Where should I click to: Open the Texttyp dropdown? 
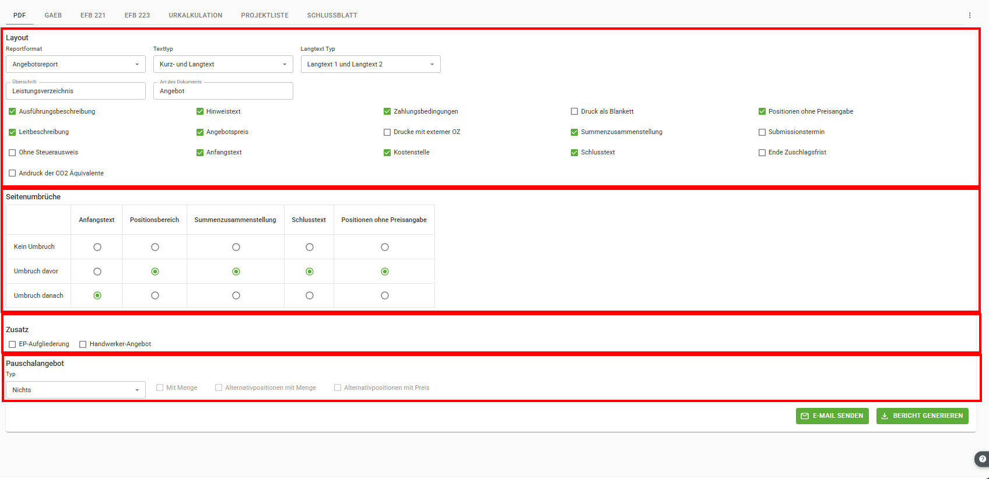223,64
